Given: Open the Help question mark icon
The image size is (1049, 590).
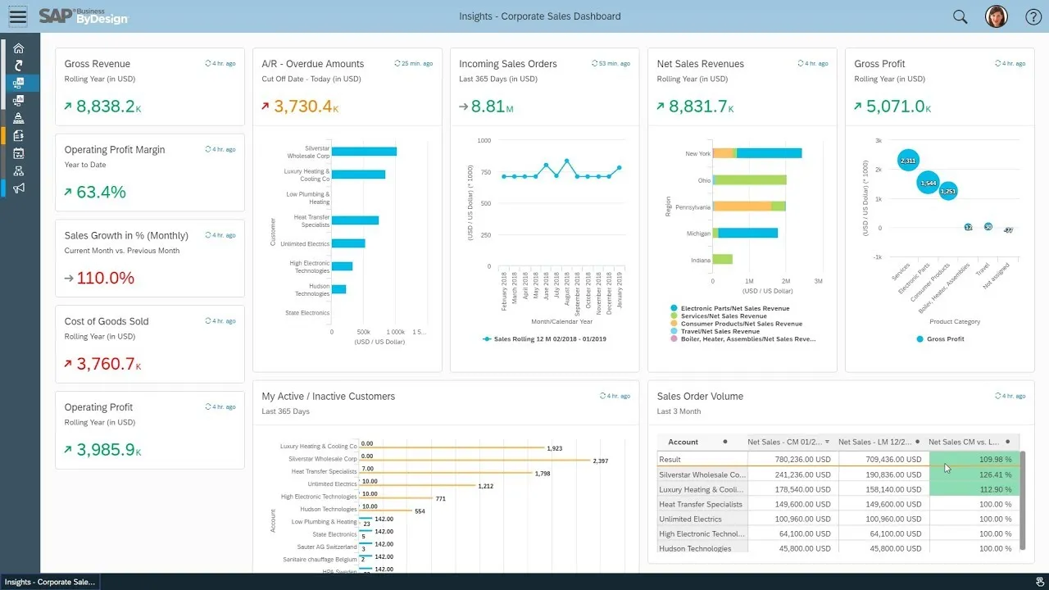Looking at the screenshot, I should point(1033,16).
